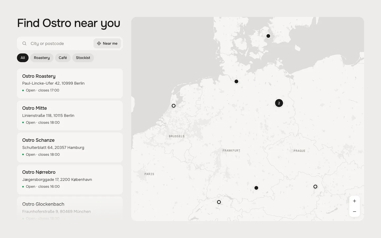Viewport: 381px width, 238px height.
Task: Filter locations by Café
Action: click(63, 58)
